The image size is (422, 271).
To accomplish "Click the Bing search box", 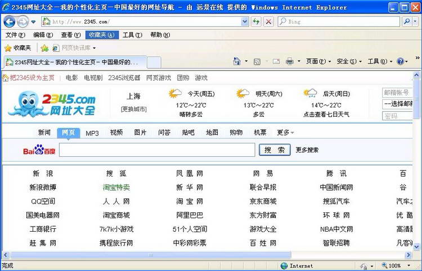I will tap(339, 21).
